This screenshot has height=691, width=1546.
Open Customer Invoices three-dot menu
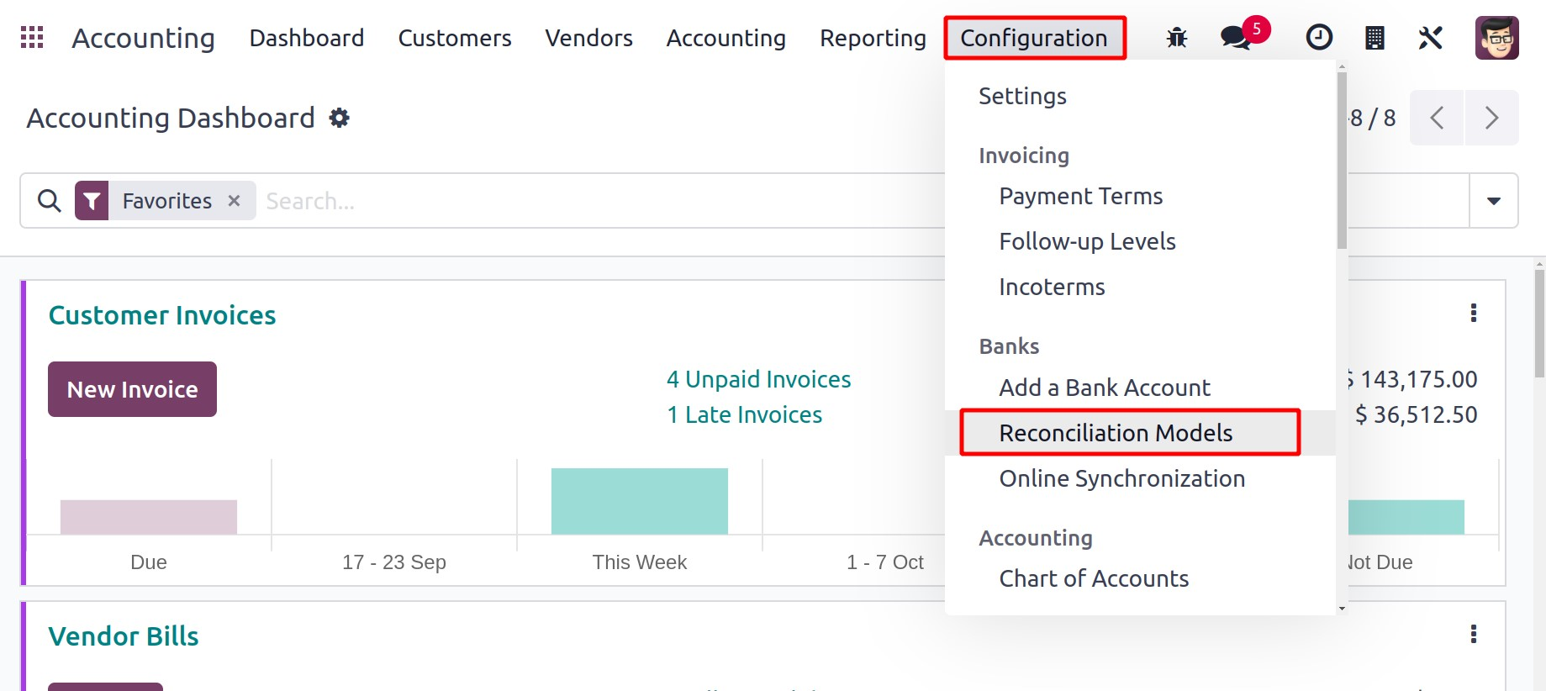[1473, 313]
